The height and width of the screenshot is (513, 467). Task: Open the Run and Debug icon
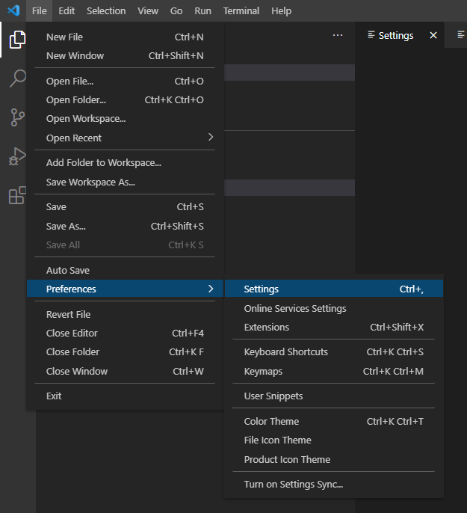pyautogui.click(x=17, y=157)
